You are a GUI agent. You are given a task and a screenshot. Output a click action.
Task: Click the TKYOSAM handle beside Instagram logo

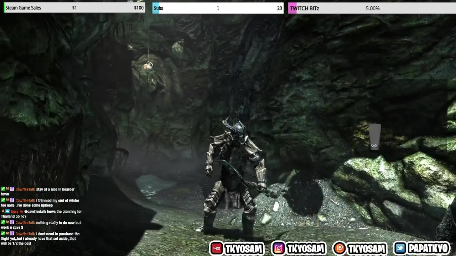(x=306, y=249)
